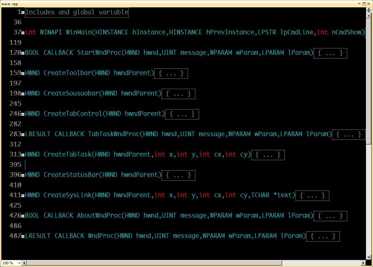Screen dimensions: 373x267
Task: Click the collapsed block after WndProc
Action: pos(323,236)
